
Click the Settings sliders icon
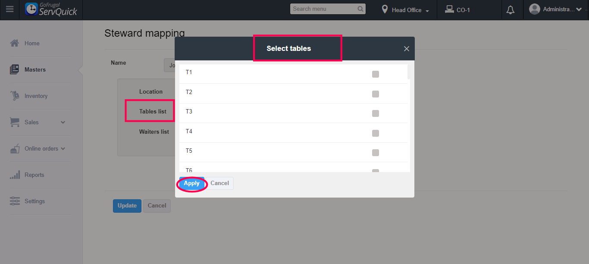click(15, 201)
